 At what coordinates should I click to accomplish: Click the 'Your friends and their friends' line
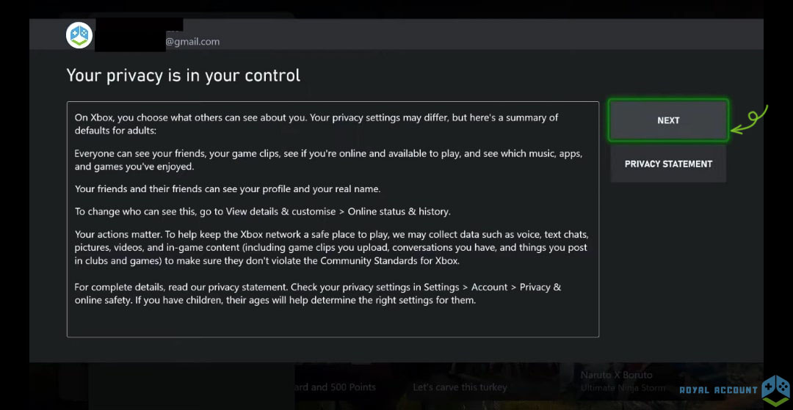coord(228,189)
